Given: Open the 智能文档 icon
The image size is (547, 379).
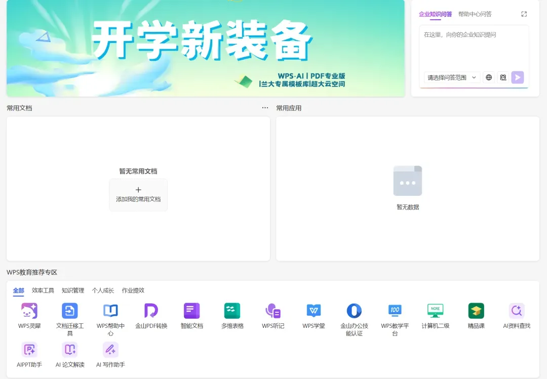Looking at the screenshot, I should [191, 311].
